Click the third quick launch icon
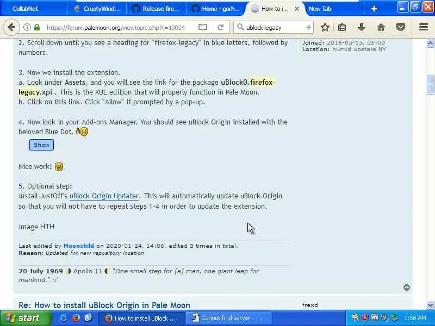Screen dimensions: 435x326 pos(88,318)
